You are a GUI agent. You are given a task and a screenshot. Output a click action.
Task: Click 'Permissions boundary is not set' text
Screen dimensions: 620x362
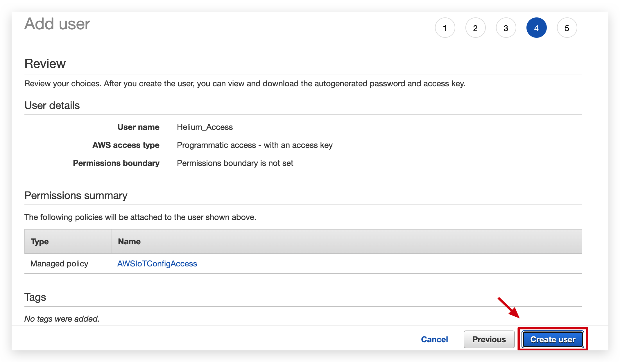pos(235,163)
